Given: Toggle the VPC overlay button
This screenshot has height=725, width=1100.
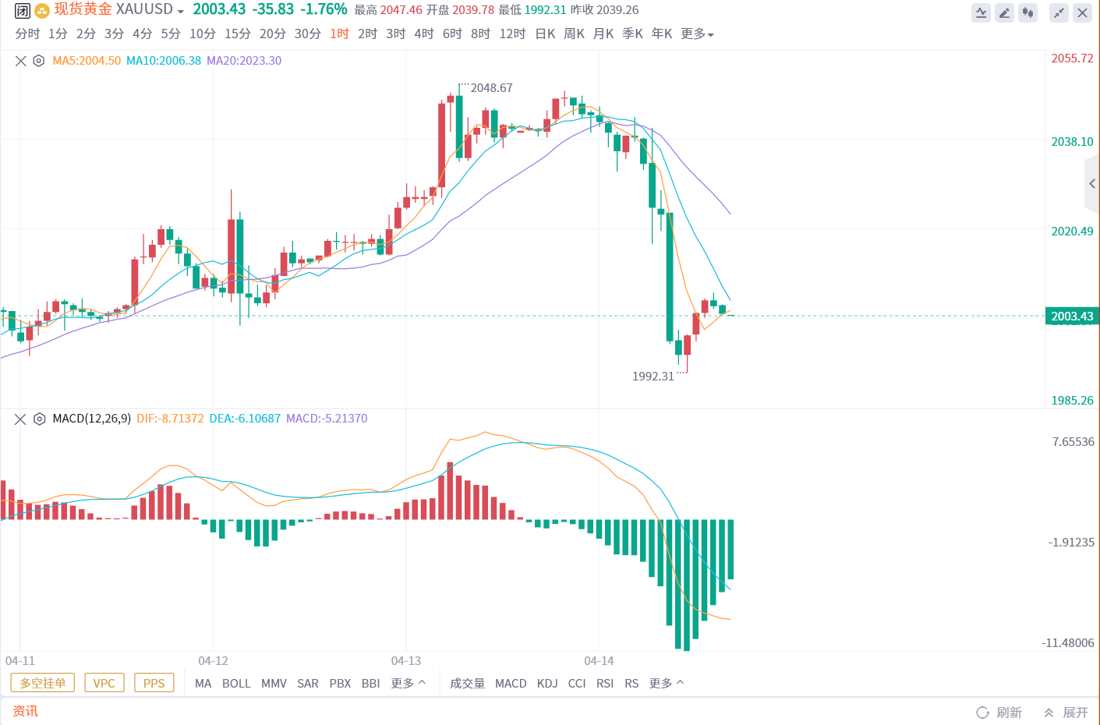Looking at the screenshot, I should pyautogui.click(x=104, y=683).
